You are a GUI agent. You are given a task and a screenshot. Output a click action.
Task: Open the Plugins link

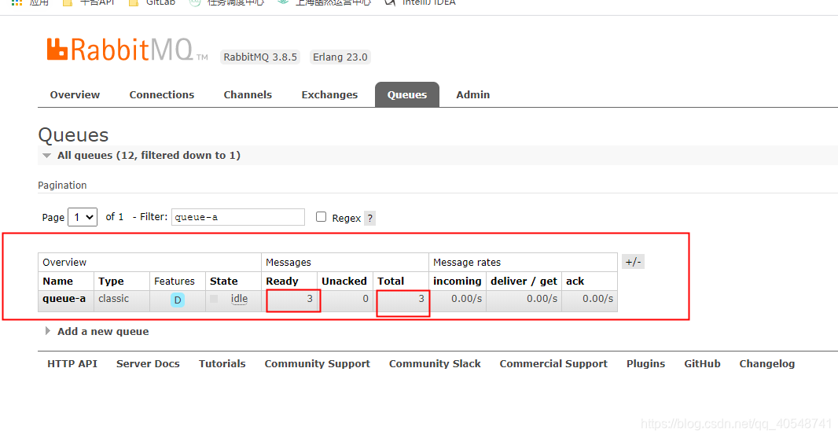tap(645, 363)
